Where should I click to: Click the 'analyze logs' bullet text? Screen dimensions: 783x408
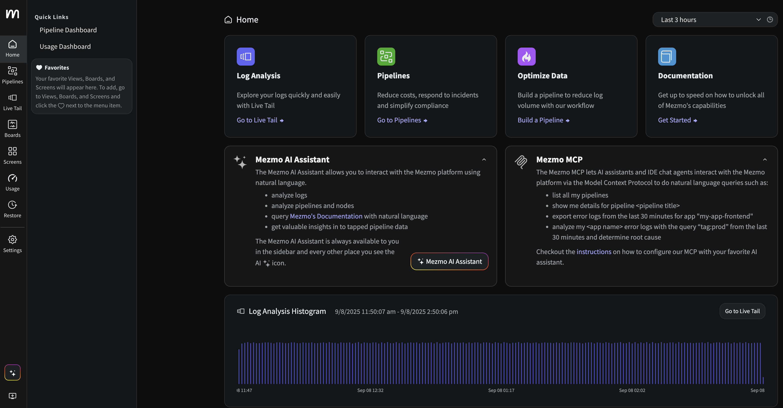tap(289, 195)
